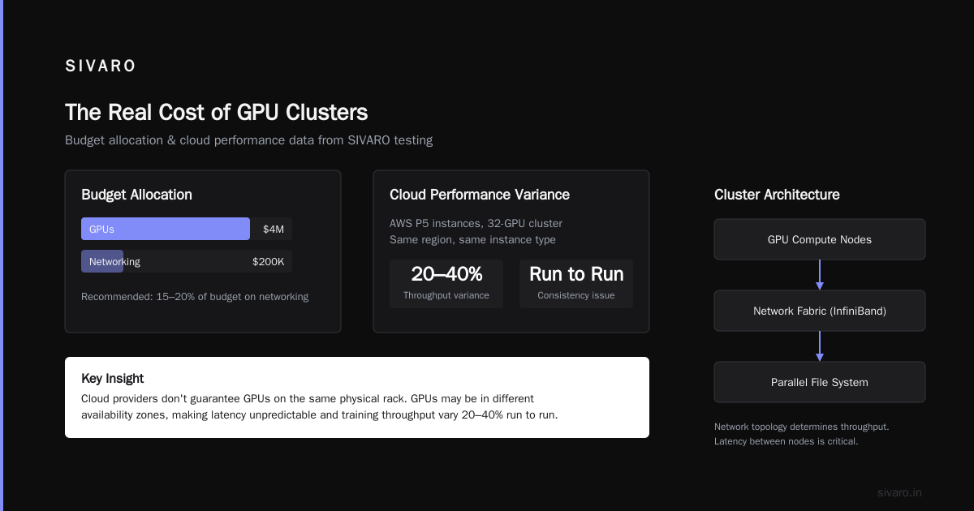The image size is (974, 511).
Task: Click the $200K networking value label
Action: pos(269,262)
